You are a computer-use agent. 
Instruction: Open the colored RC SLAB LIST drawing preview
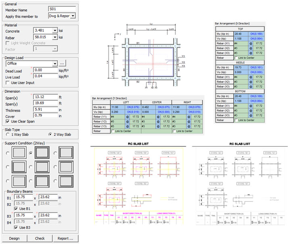point(139,186)
